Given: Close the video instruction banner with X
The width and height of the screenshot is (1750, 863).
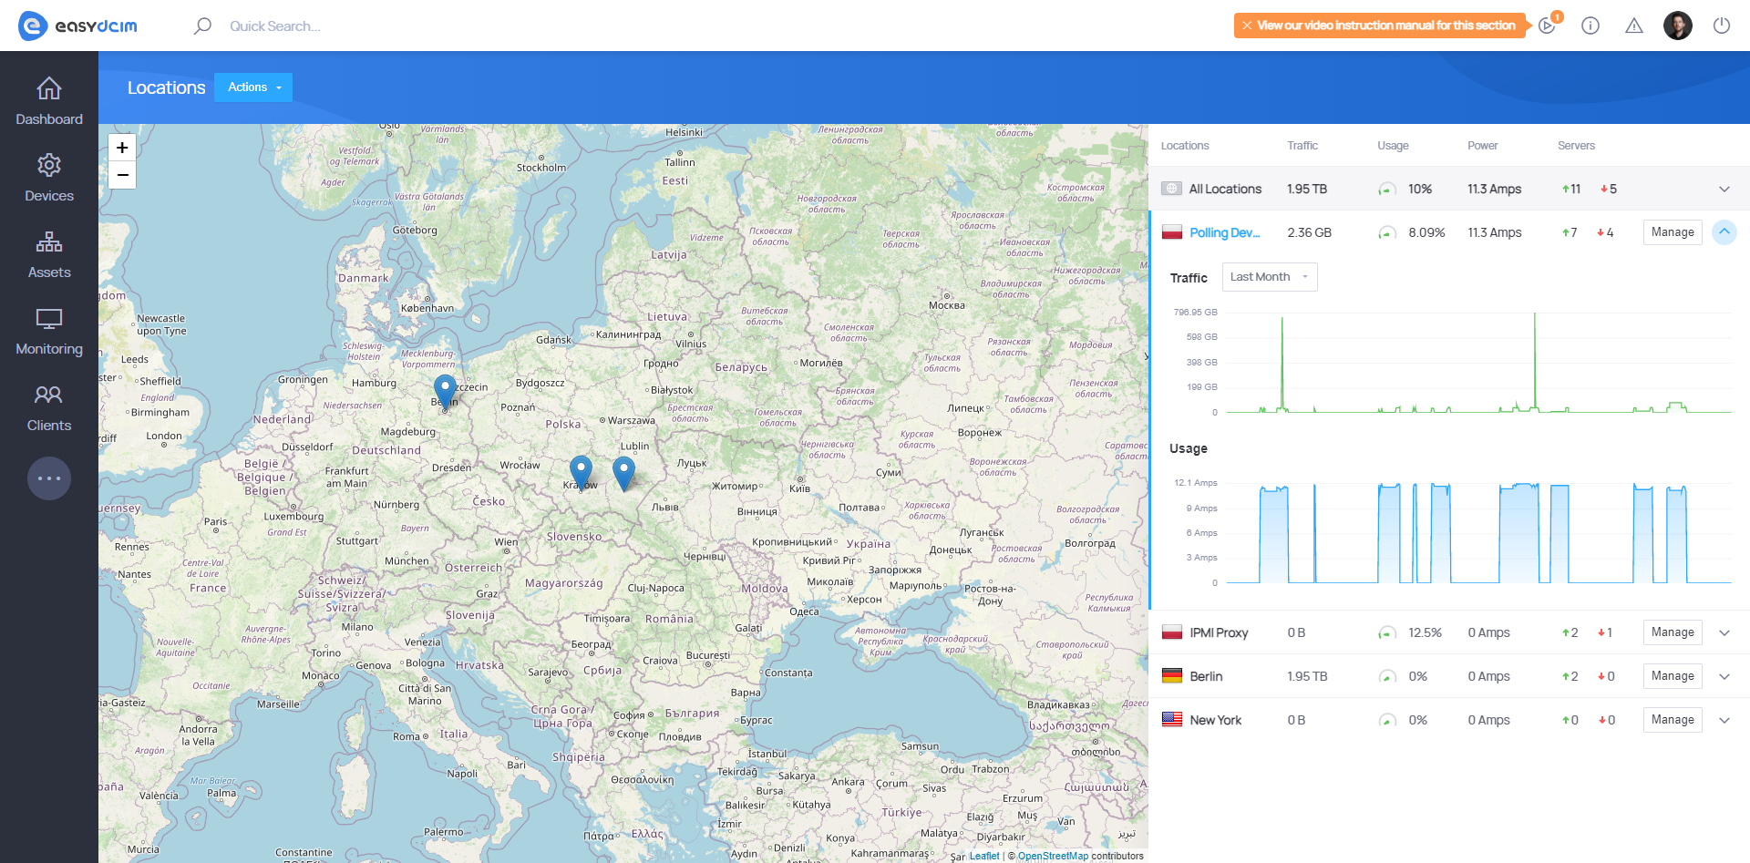Looking at the screenshot, I should pyautogui.click(x=1247, y=26).
